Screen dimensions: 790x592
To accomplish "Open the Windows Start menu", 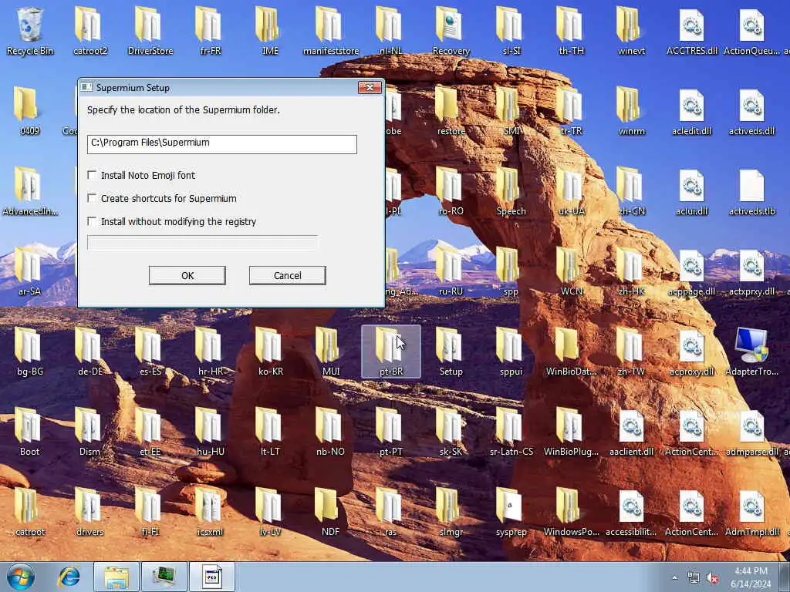I will click(21, 577).
